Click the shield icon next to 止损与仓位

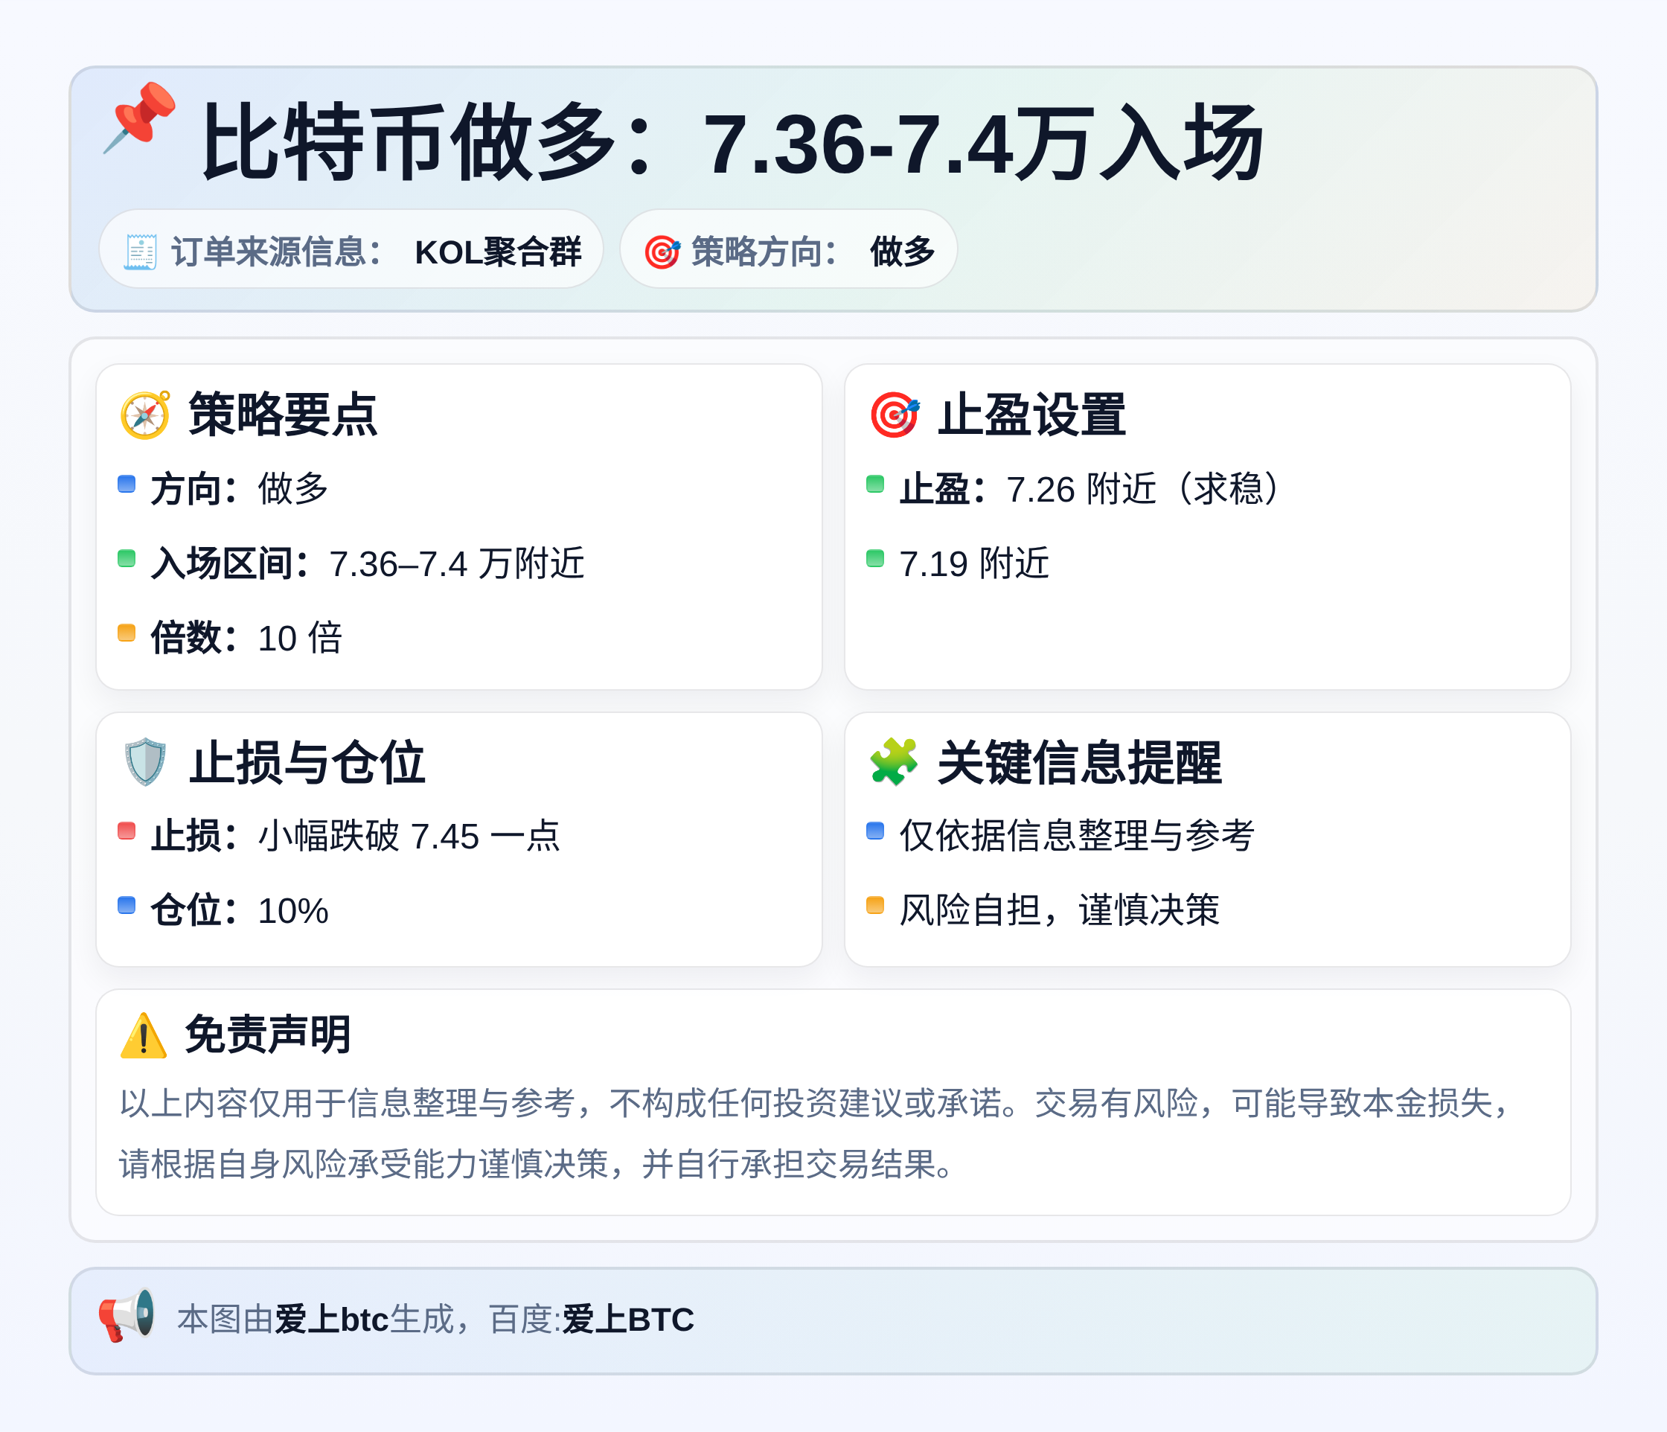(x=146, y=762)
